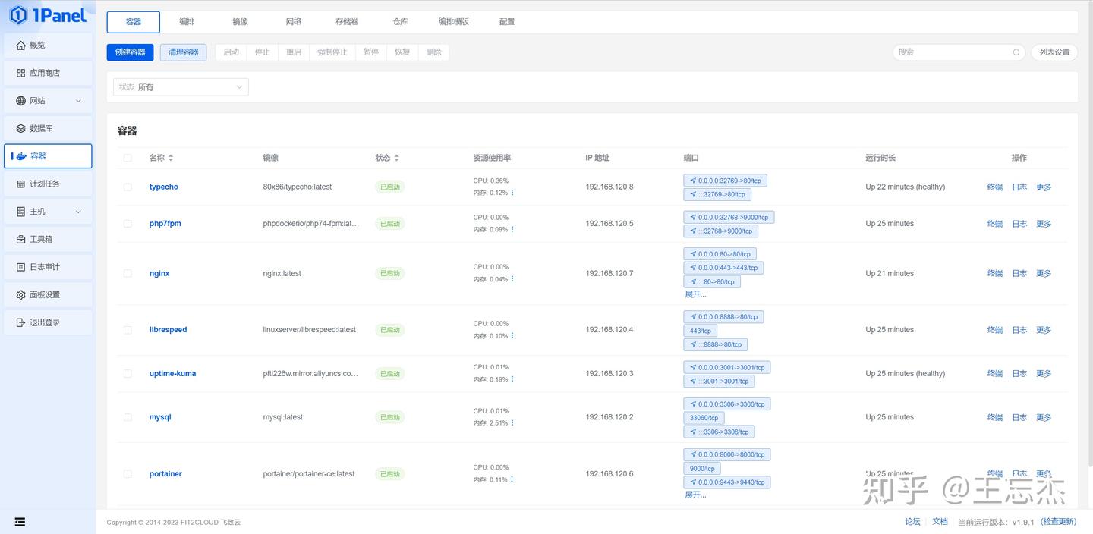Image resolution: width=1093 pixels, height=534 pixels.
Task: Check the mysql row checkbox
Action: [x=128, y=417]
